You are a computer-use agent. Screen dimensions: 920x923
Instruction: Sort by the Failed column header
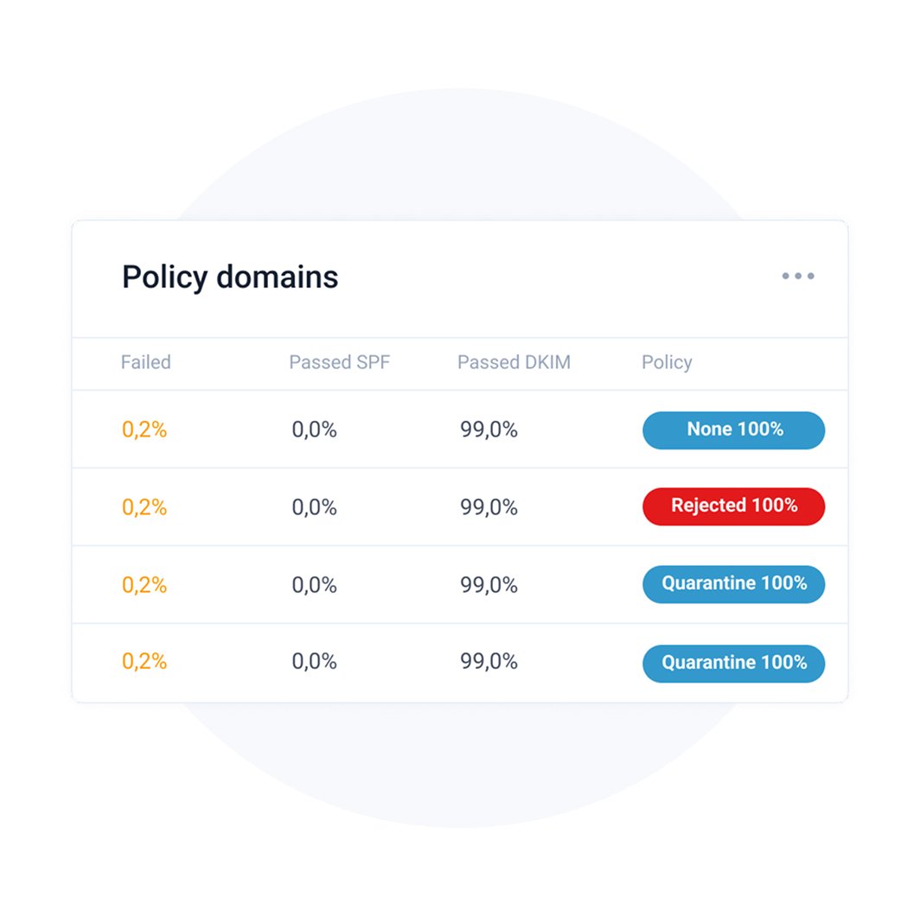pyautogui.click(x=145, y=362)
